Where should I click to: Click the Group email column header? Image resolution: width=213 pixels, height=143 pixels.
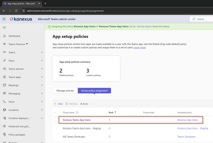tap(149, 112)
